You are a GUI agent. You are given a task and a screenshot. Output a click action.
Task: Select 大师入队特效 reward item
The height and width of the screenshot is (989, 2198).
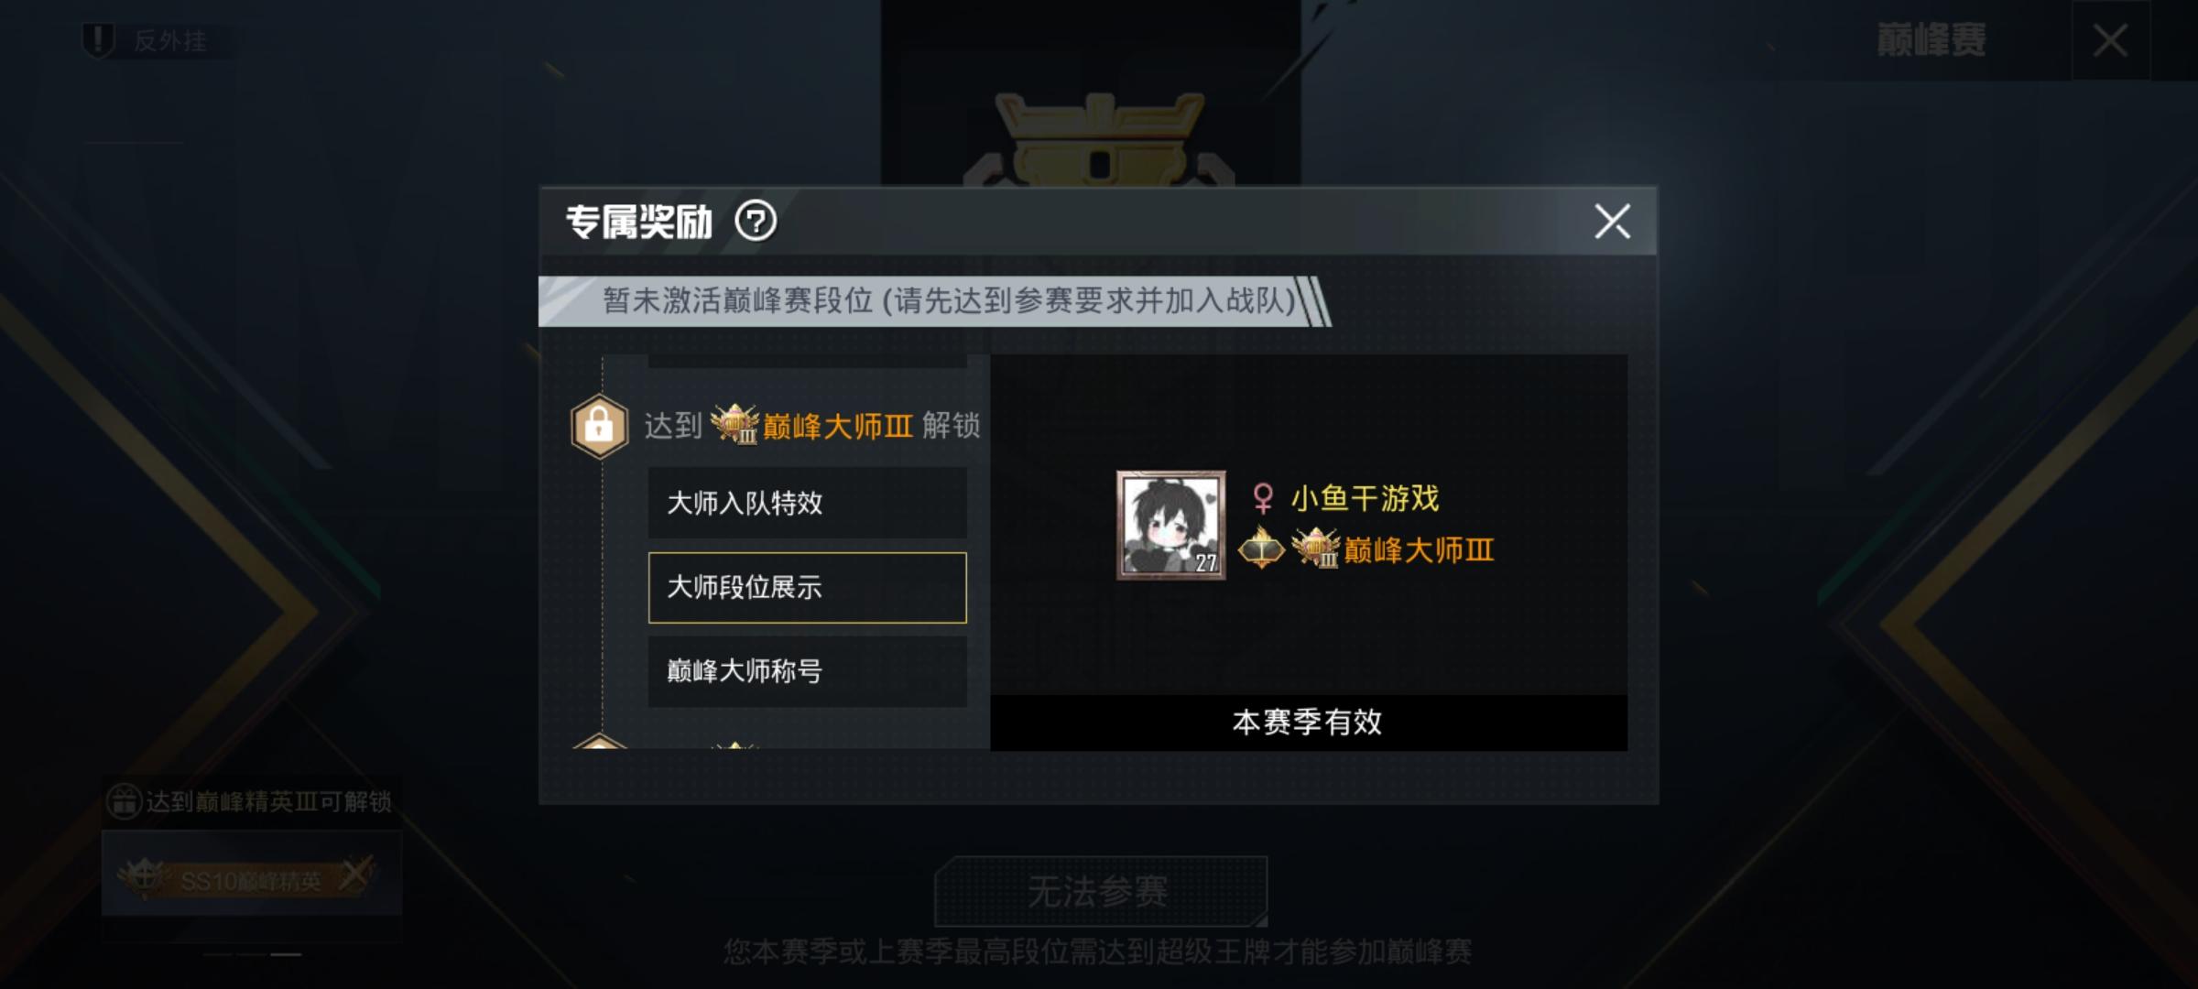click(x=807, y=503)
